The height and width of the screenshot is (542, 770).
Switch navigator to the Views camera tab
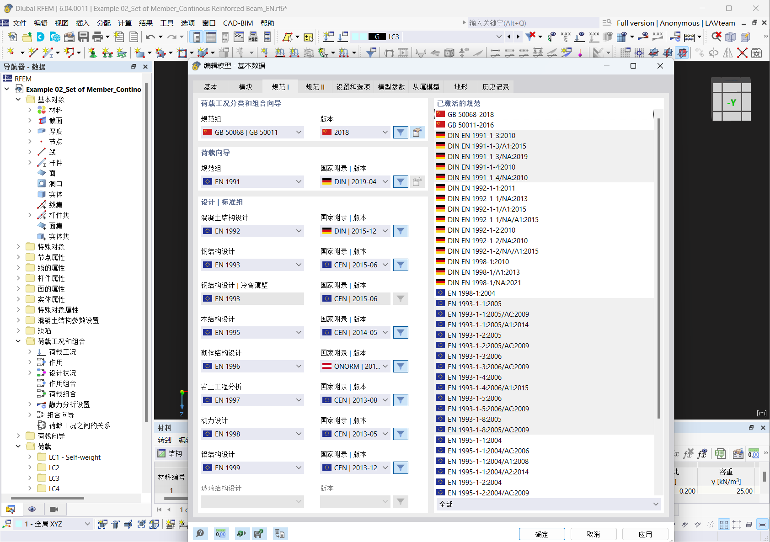(54, 509)
